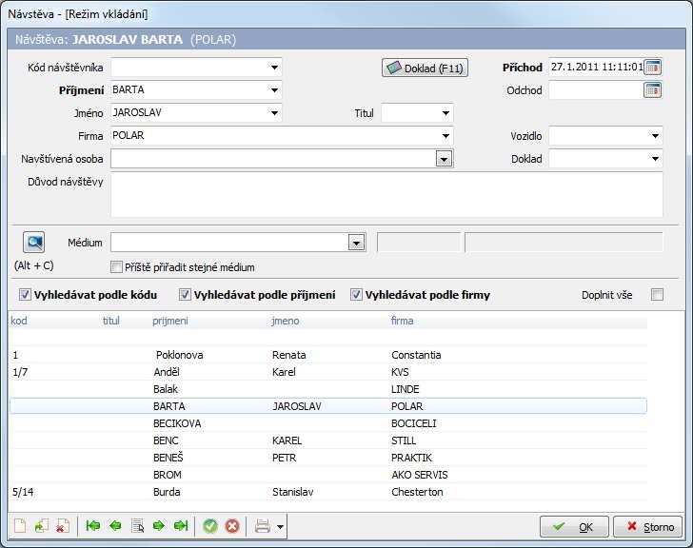Open the Příchod calendar picker

pos(653,68)
